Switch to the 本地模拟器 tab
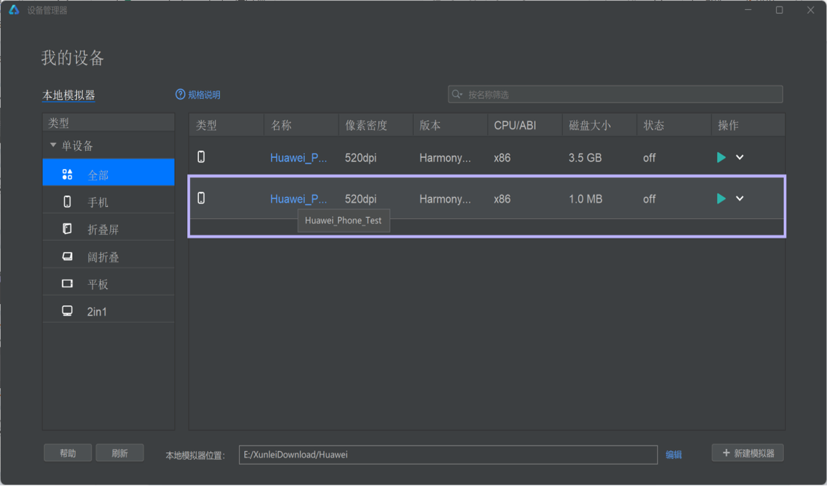The height and width of the screenshot is (486, 827). click(x=69, y=96)
